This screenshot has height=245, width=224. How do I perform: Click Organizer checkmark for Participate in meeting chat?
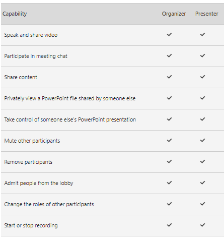(x=169, y=55)
